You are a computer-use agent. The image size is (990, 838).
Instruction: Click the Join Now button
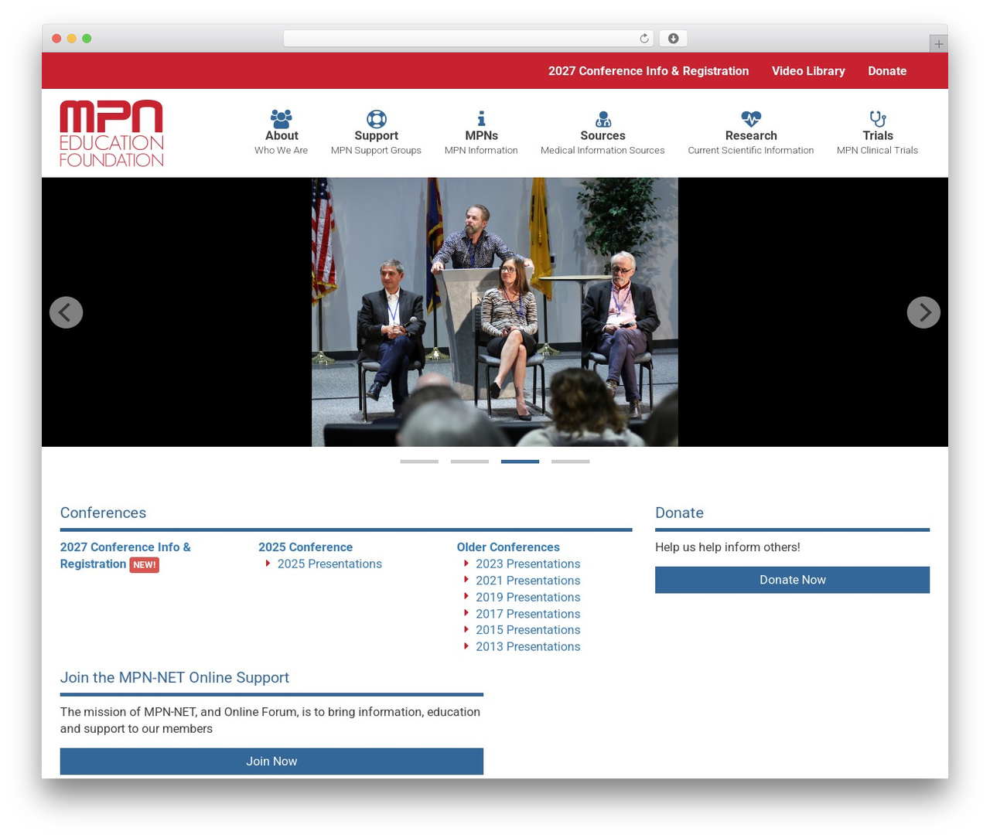point(271,761)
